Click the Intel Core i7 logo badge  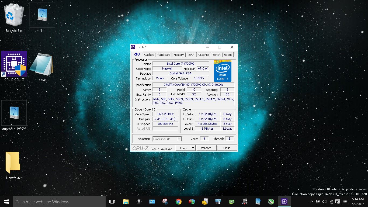[x=223, y=71]
